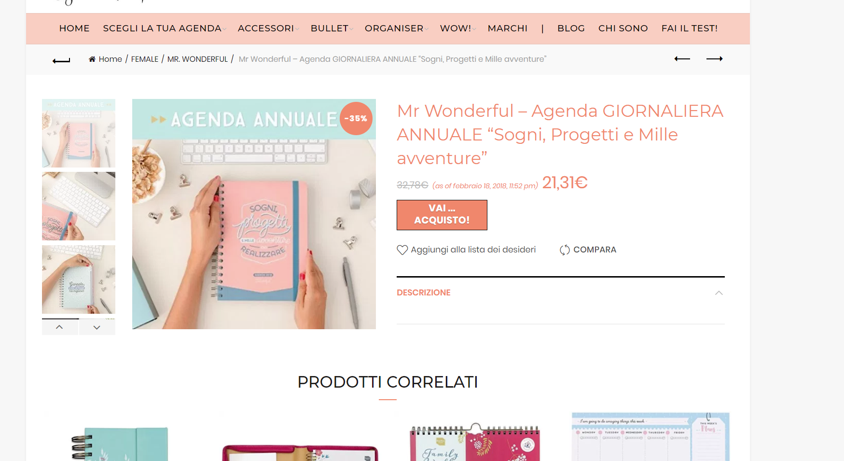
Task: Move thumbnail gallery down with chevron
Action: click(x=97, y=327)
